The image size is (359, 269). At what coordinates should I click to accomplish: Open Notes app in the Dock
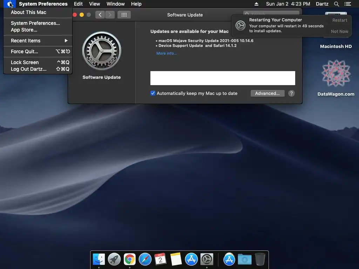point(176,260)
